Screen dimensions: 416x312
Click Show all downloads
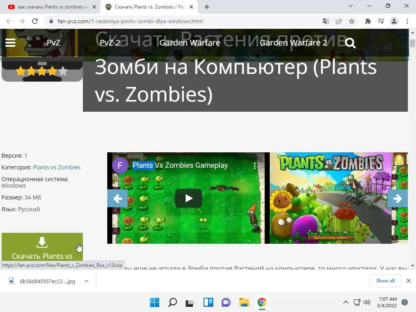coord(385,281)
